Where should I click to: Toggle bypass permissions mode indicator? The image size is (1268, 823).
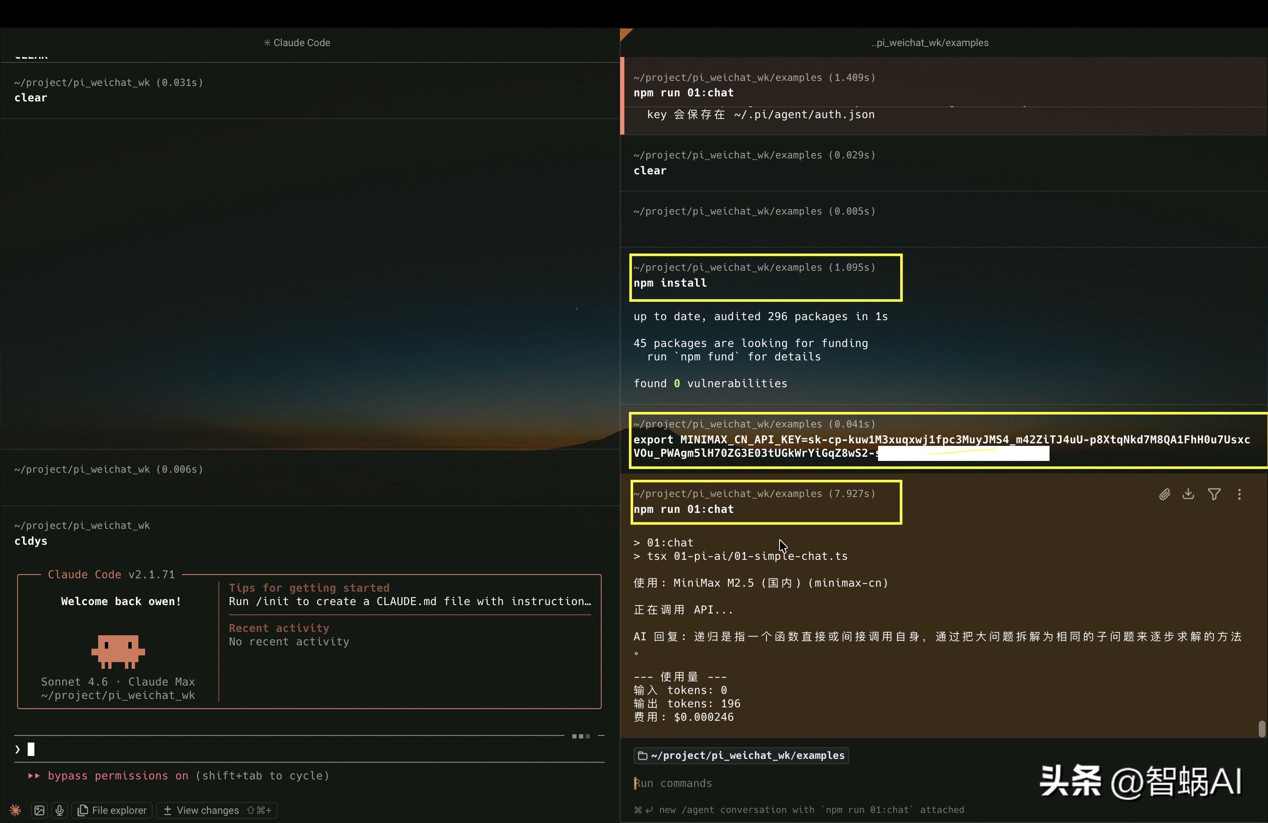[117, 776]
